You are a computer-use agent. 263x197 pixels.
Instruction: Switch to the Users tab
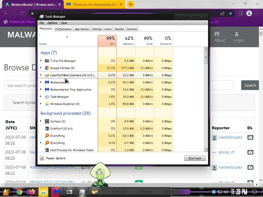pyautogui.click(x=108, y=29)
